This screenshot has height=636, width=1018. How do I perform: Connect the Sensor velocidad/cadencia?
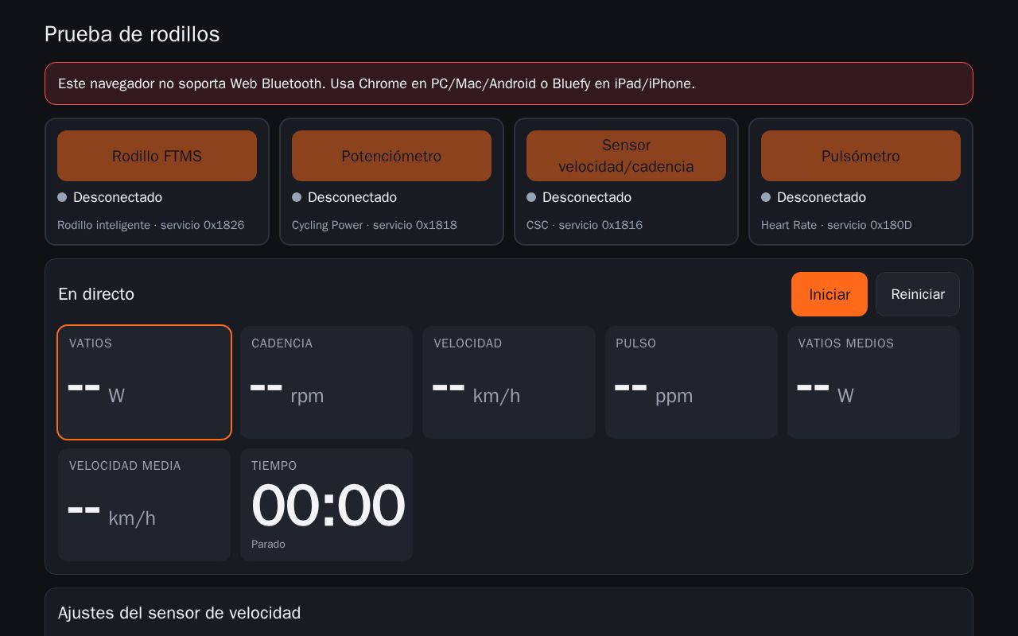click(x=626, y=156)
